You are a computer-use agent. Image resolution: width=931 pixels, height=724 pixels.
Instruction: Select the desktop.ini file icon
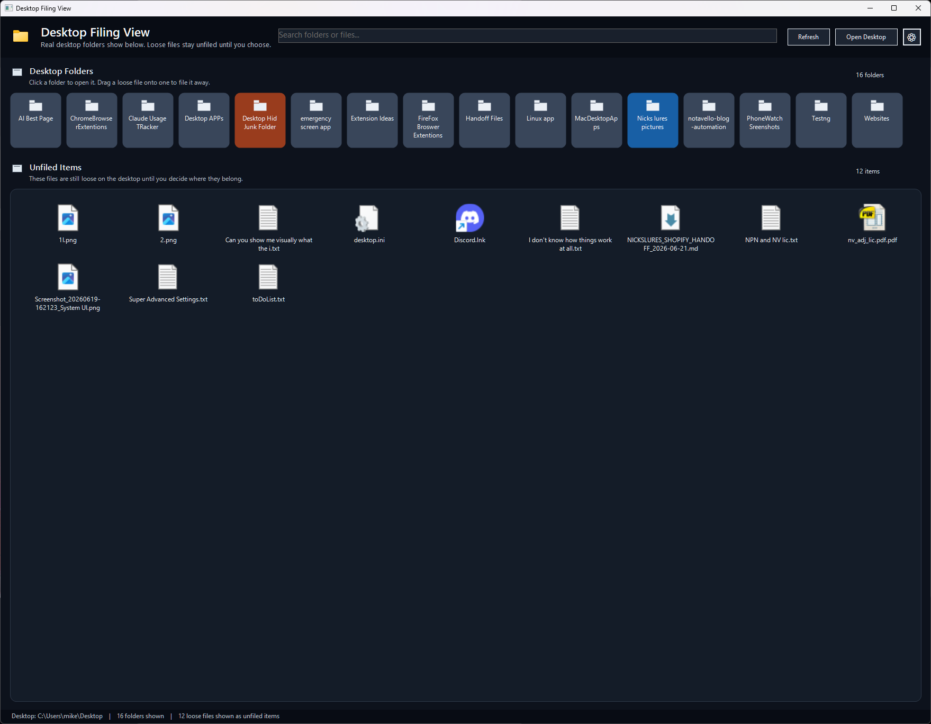pyautogui.click(x=367, y=218)
